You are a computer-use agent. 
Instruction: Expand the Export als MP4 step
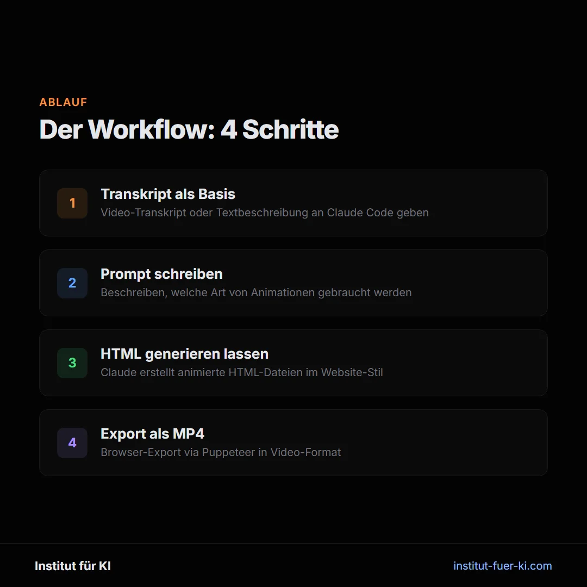point(293,442)
